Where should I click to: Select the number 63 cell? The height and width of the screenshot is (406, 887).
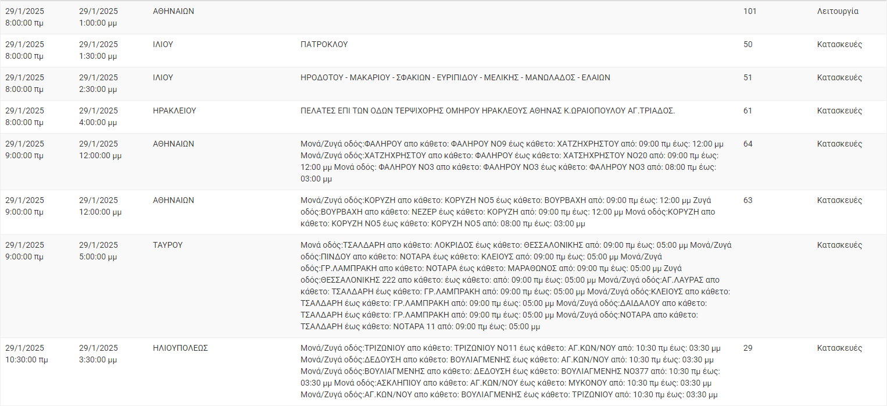click(747, 200)
